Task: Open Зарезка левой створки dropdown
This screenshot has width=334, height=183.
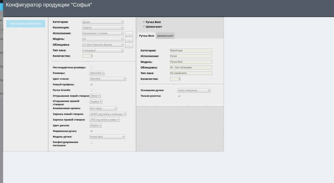Action: 108,114
